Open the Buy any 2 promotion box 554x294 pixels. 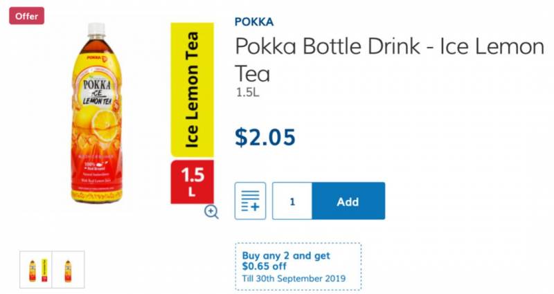pos(298,266)
